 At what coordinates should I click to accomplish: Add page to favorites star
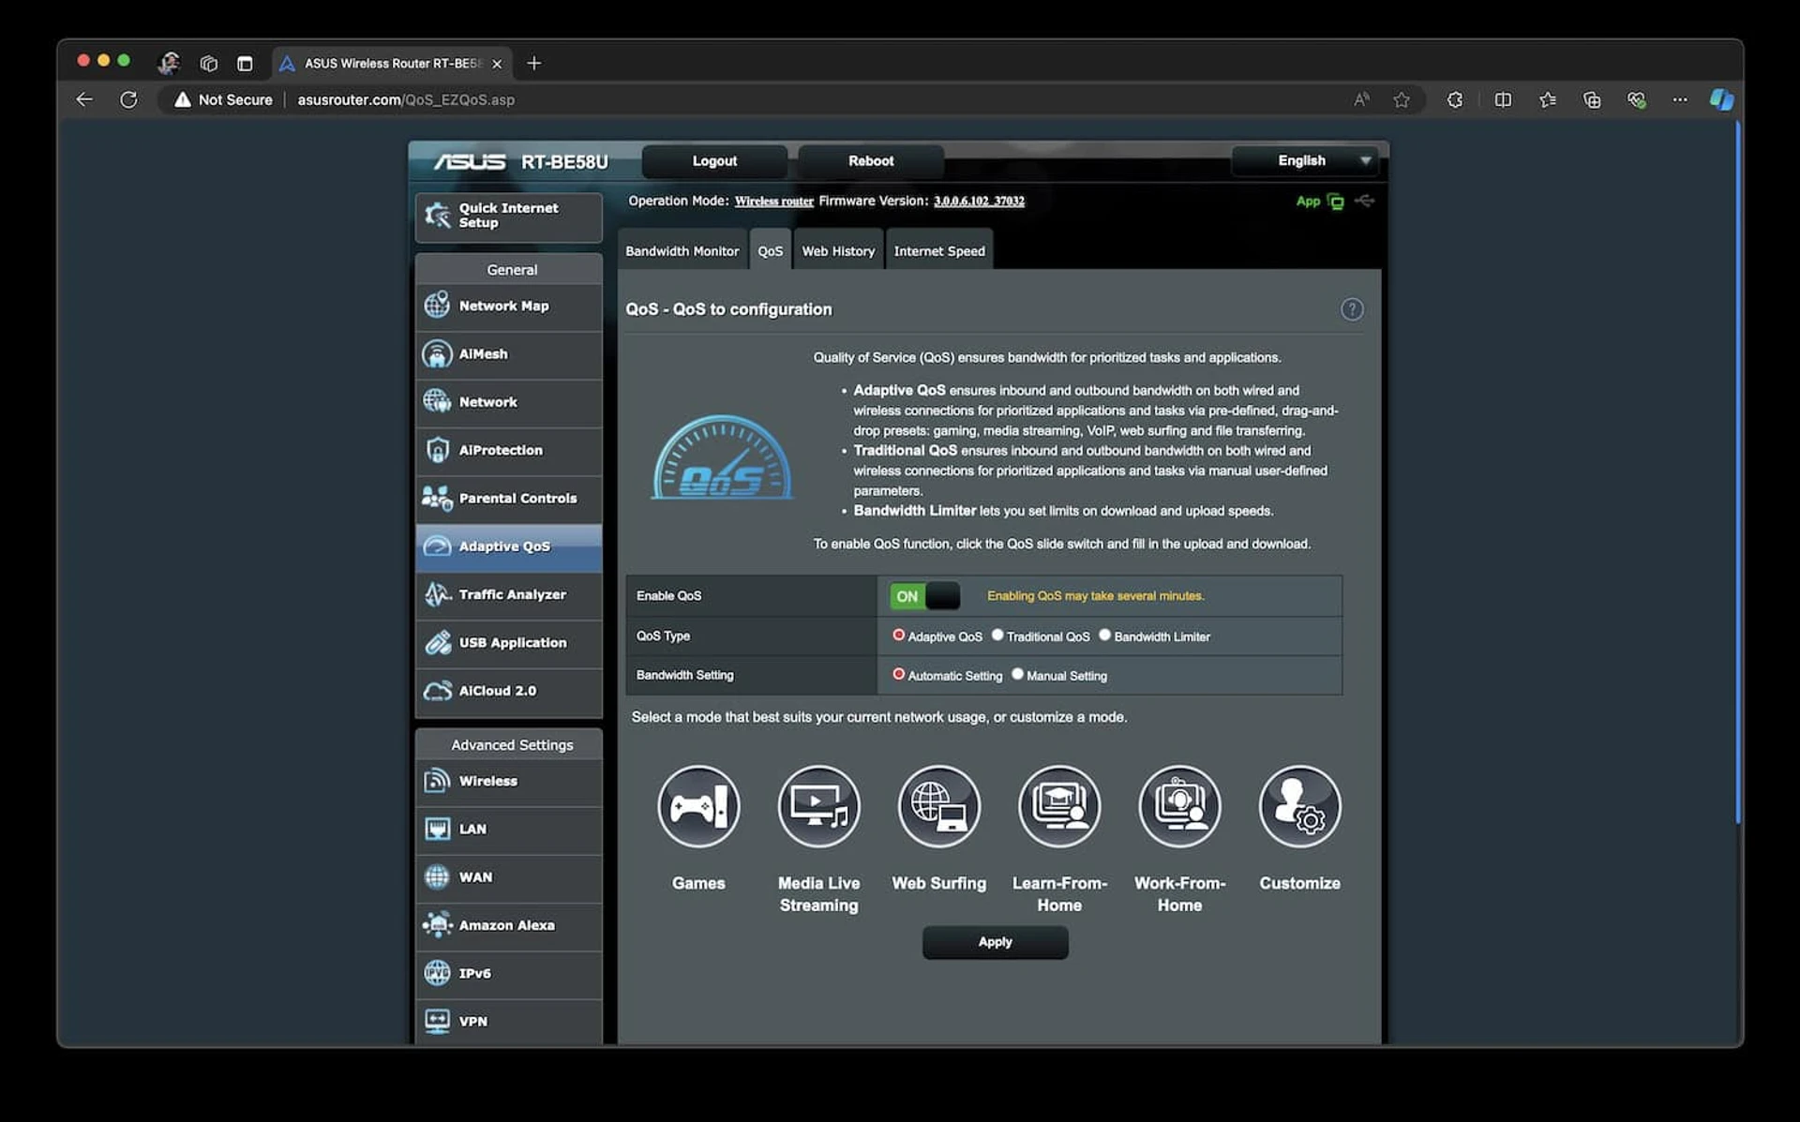[x=1402, y=99]
